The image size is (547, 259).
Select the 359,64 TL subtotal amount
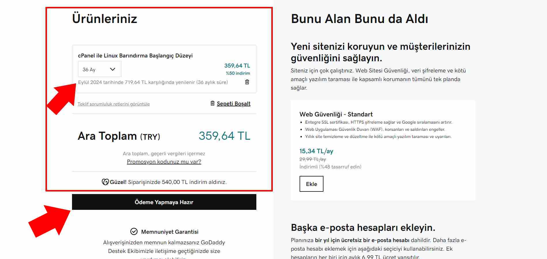coord(224,136)
